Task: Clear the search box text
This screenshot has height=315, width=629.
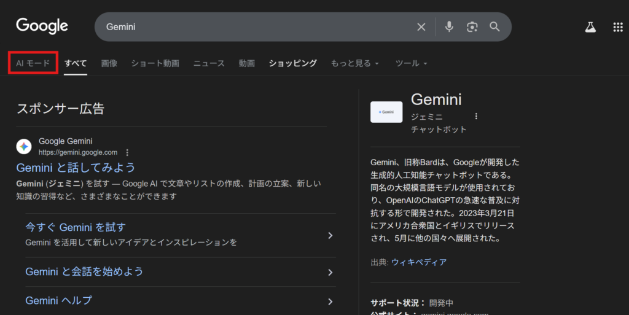Action: pyautogui.click(x=421, y=27)
